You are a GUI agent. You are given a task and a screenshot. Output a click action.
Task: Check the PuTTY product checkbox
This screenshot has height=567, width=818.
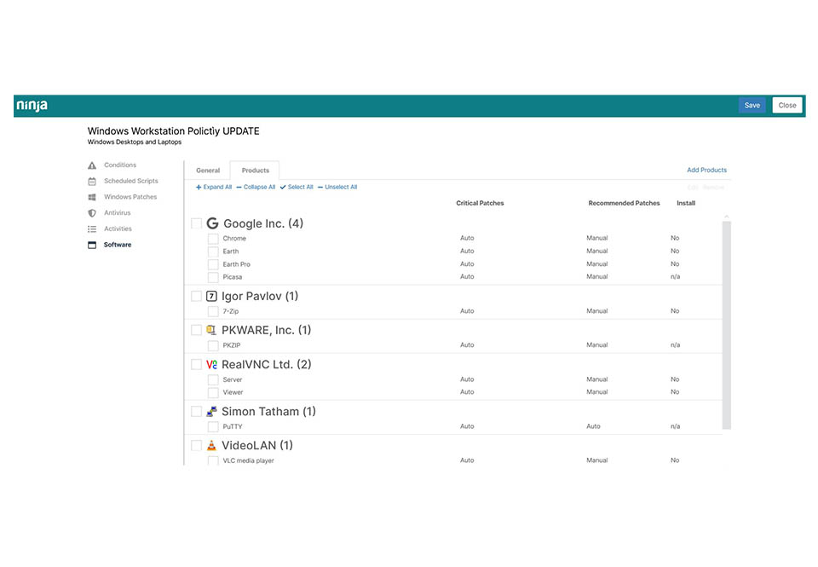click(x=213, y=427)
